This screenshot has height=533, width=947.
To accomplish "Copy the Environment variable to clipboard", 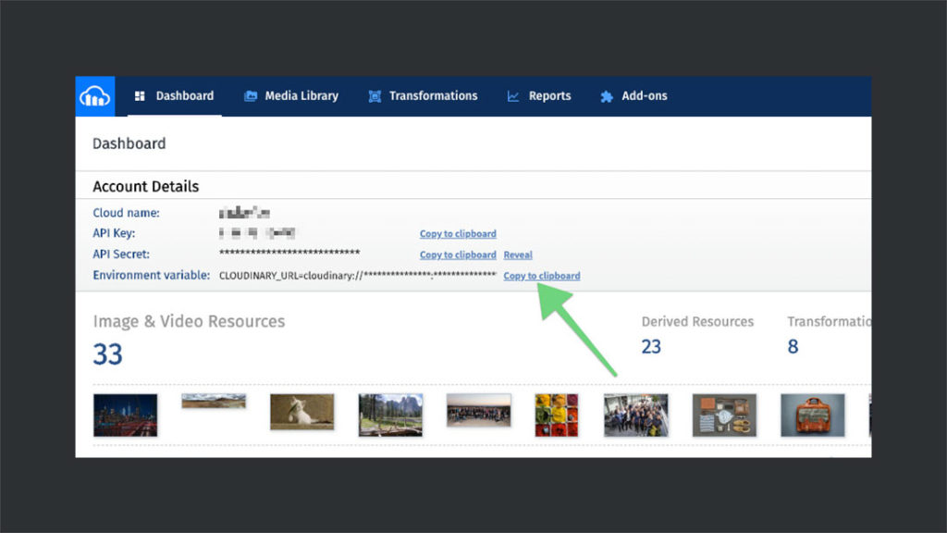I will (x=542, y=276).
